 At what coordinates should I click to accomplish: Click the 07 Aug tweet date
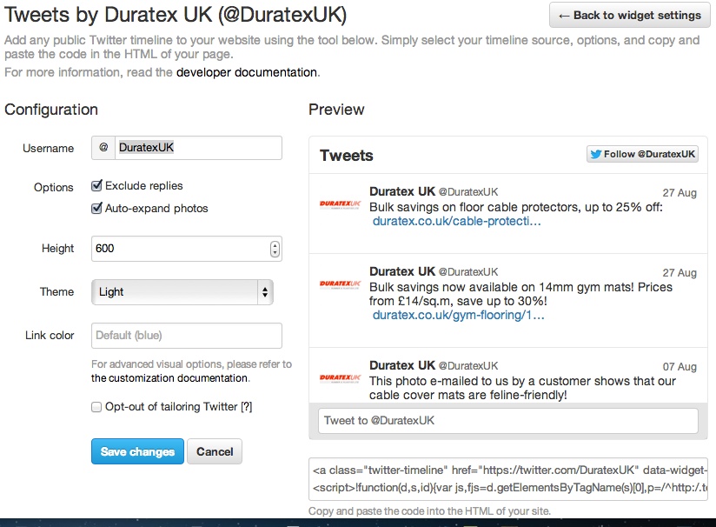[680, 367]
